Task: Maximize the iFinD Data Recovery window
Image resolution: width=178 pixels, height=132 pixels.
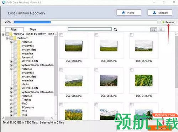Action: (x=164, y=2)
